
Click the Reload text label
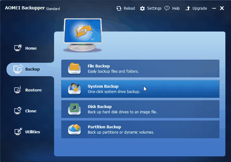point(129,8)
